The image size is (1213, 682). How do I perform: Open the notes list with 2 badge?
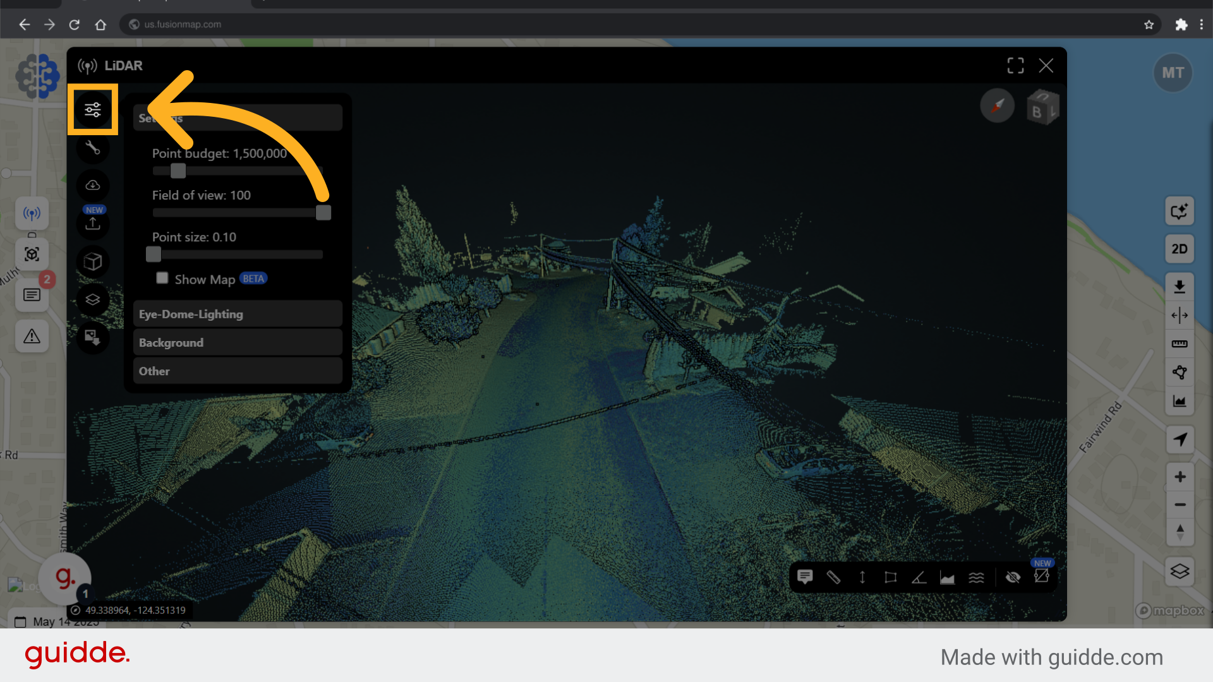pos(32,295)
